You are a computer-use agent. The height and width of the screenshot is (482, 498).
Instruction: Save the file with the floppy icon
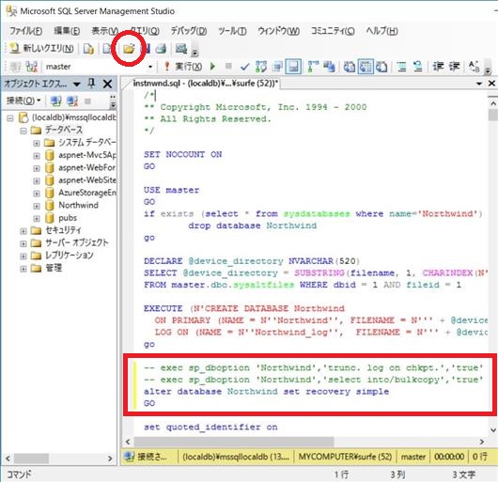[146, 49]
